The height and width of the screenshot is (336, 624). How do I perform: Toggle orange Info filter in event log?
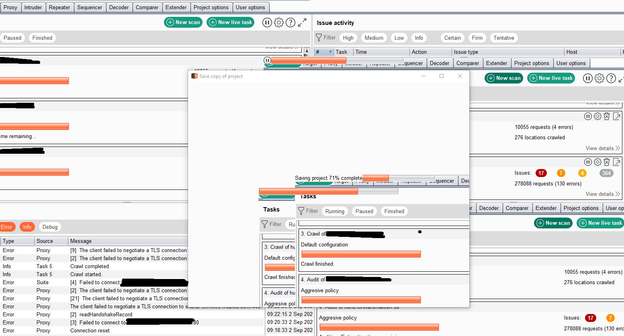coord(27,227)
